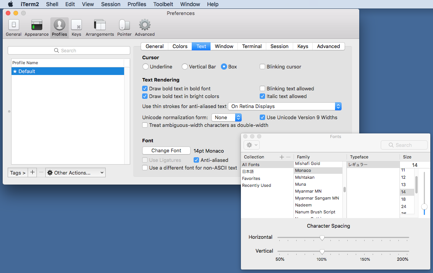This screenshot has width=433, height=273.
Task: Click the Profile Name column header
Action: pyautogui.click(x=68, y=63)
